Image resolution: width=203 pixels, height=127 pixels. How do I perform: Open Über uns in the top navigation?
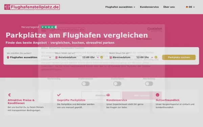tap(169, 7)
